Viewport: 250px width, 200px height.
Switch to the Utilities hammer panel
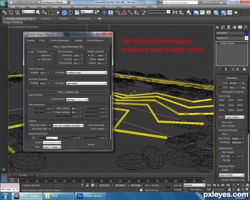click(245, 27)
